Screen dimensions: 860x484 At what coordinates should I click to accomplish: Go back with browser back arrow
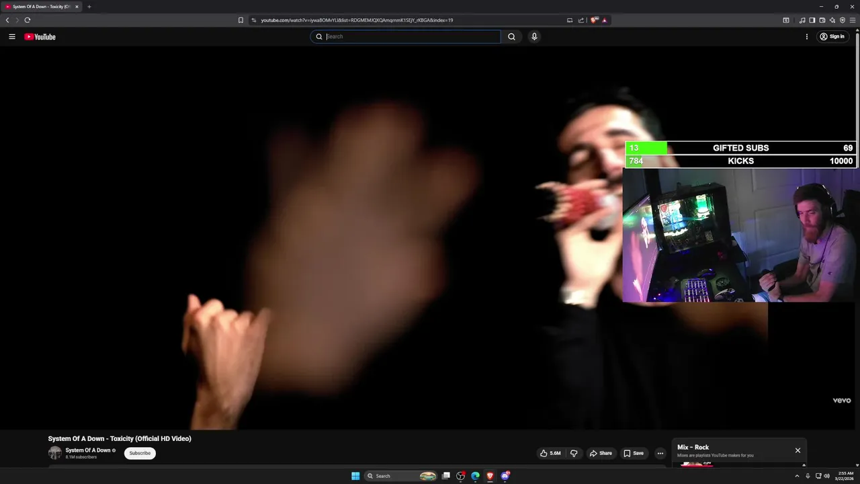point(7,20)
